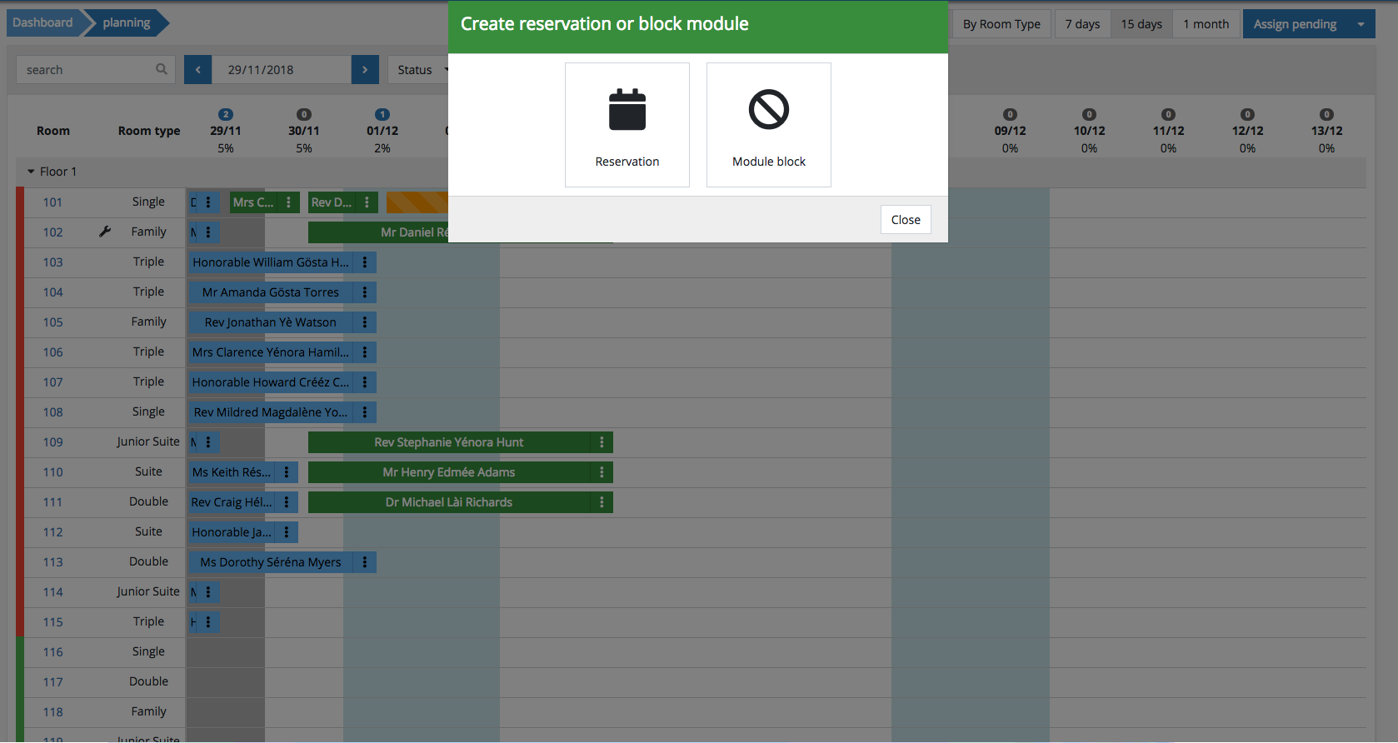Switch view to 1 month
1398x743 pixels.
coord(1206,24)
